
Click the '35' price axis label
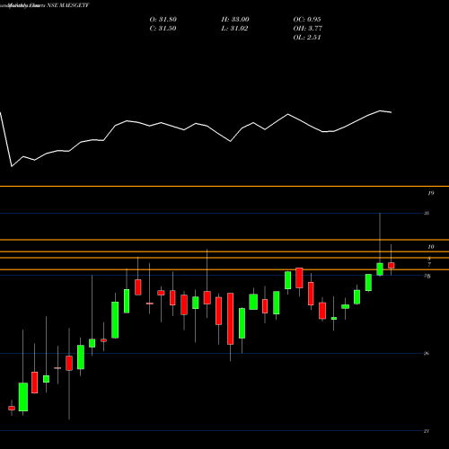(x=427, y=213)
